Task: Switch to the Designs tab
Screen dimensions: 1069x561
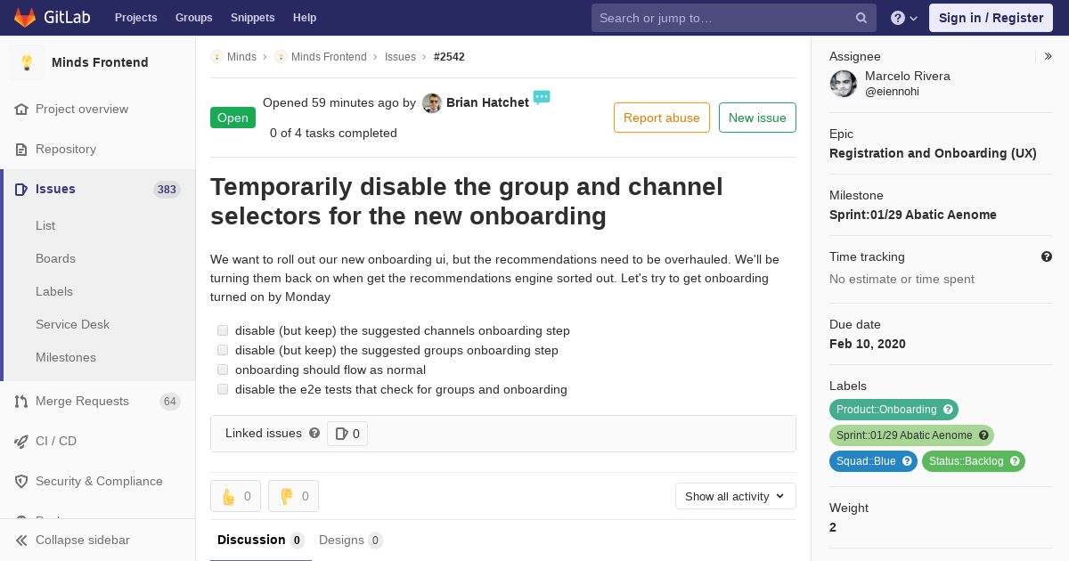Action: coord(350,540)
